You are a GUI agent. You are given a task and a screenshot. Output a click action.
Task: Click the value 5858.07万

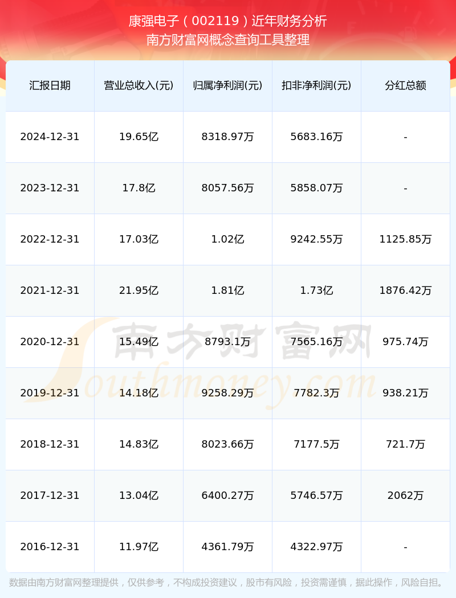(x=317, y=188)
